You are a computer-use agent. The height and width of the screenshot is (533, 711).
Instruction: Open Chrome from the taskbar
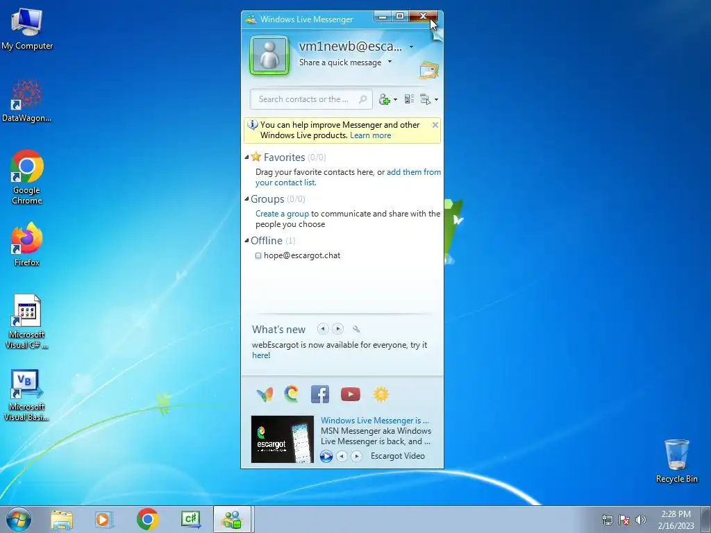tap(147, 520)
